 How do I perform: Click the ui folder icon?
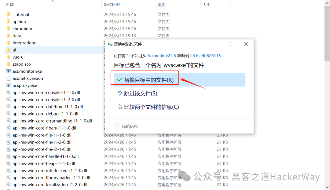coord(9,50)
